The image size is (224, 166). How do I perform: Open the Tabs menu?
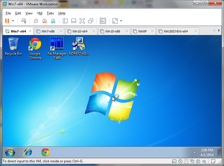click(x=50, y=13)
